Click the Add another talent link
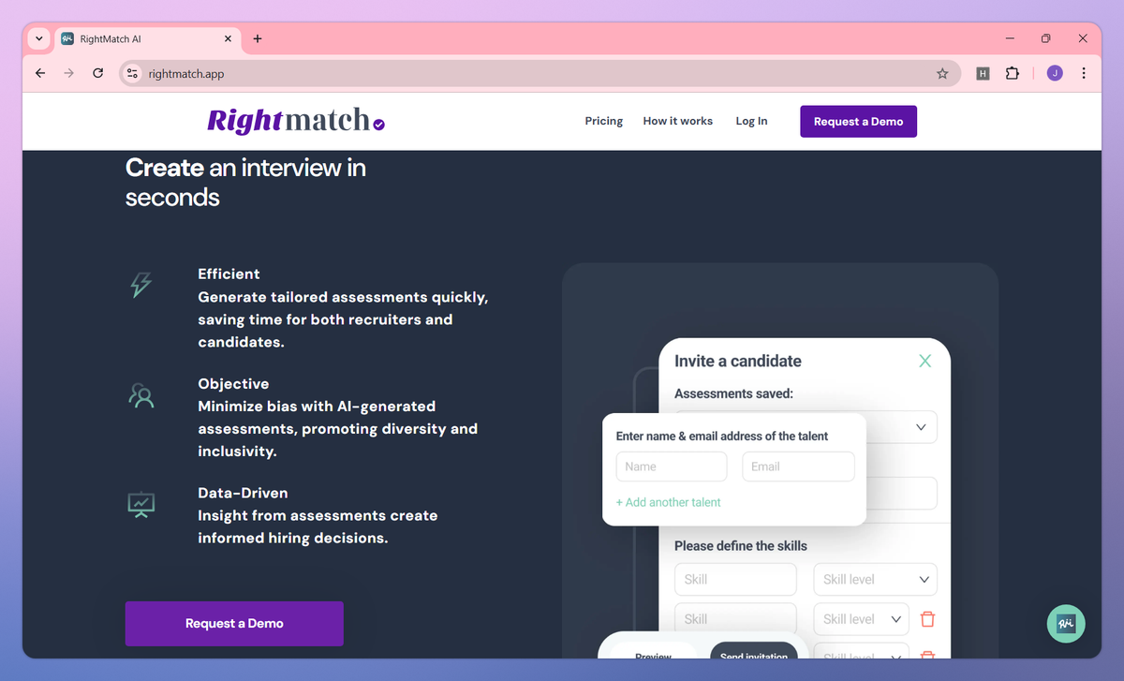1124x681 pixels. coord(668,502)
